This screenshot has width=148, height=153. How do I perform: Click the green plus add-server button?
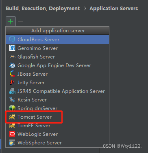pos(11,21)
